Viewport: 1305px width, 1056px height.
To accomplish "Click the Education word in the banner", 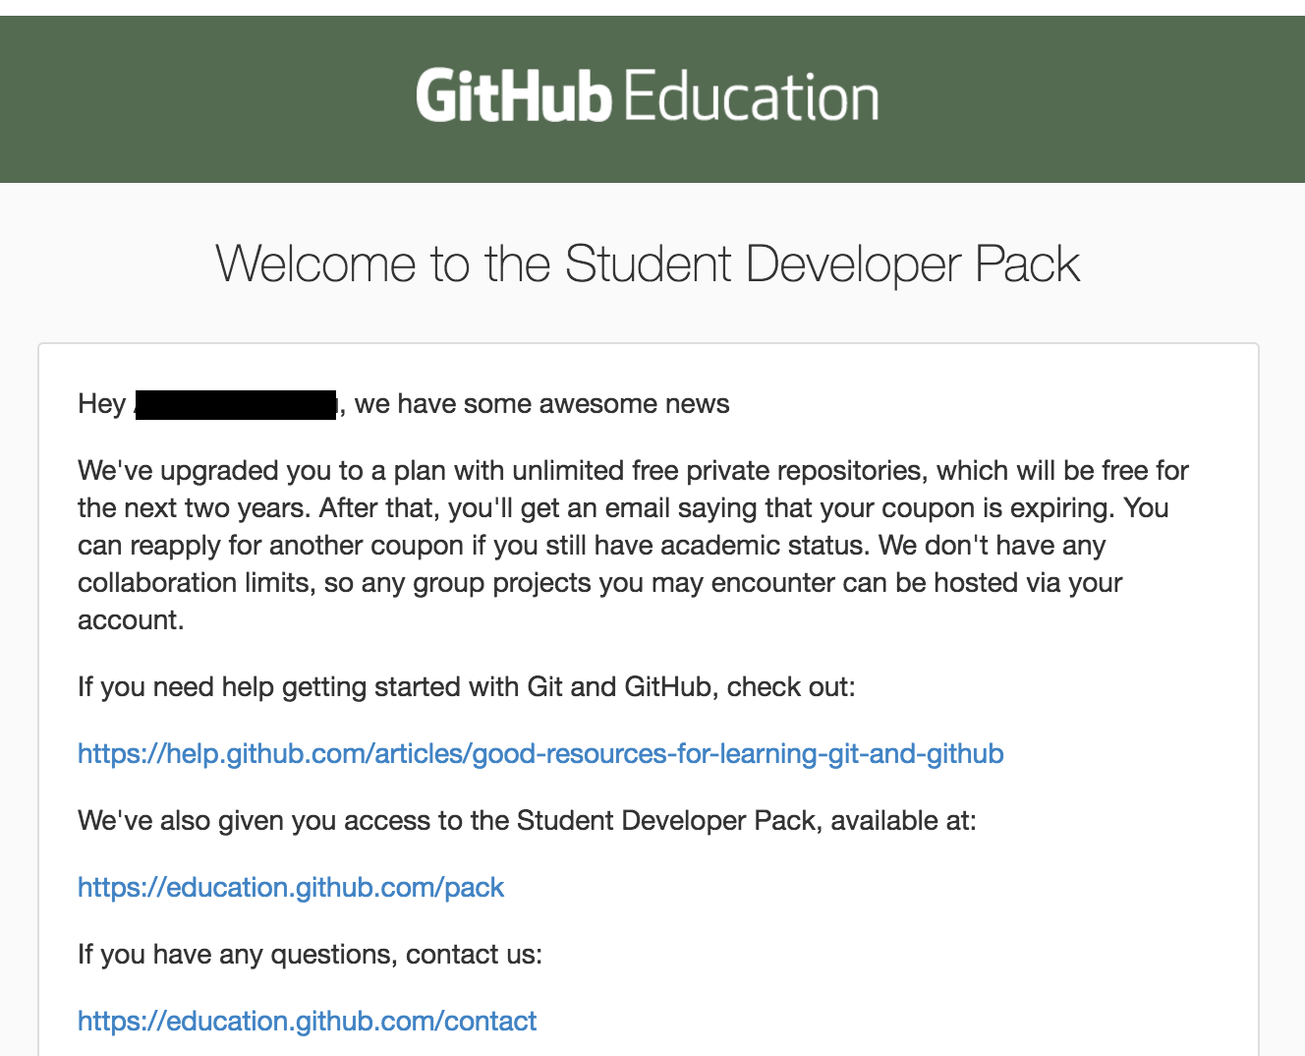I will [751, 96].
